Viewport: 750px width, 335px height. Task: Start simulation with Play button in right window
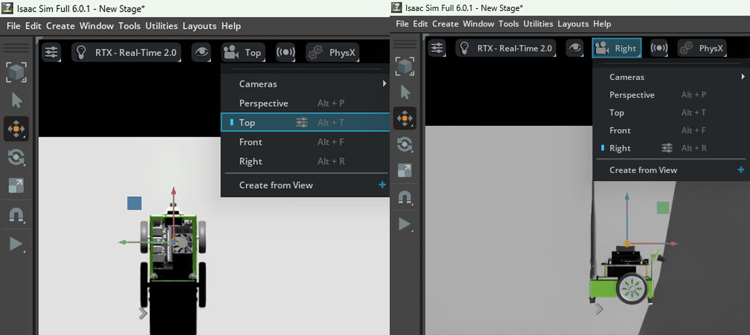405,224
